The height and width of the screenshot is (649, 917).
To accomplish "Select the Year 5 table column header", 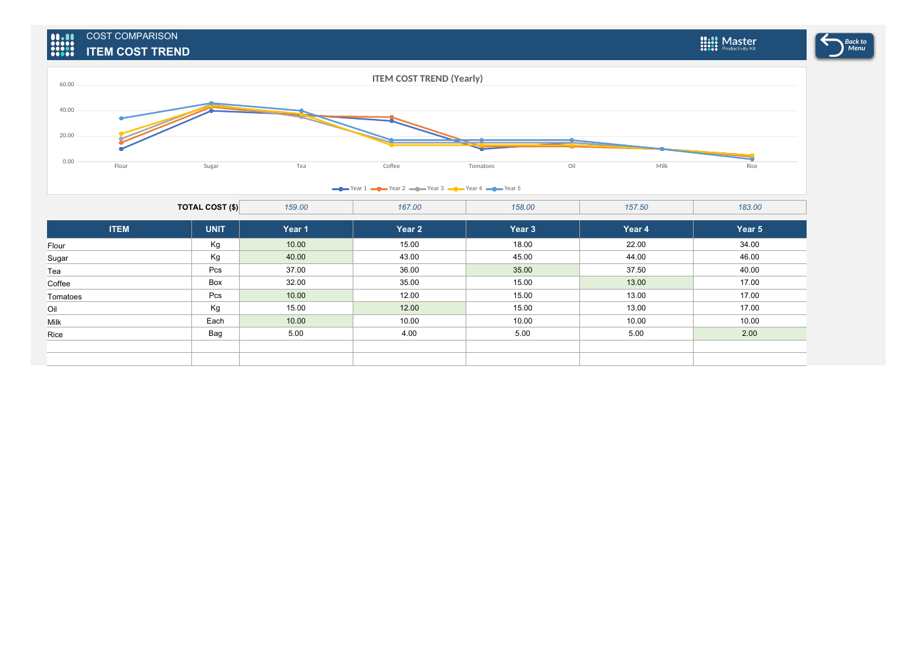I will click(750, 229).
